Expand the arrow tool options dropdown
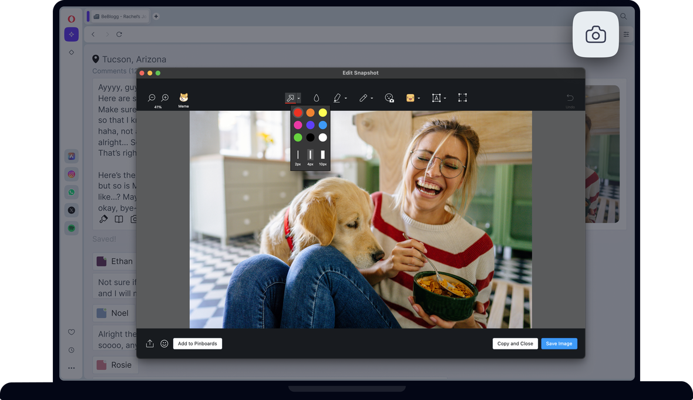Viewport: 693px width, 400px height. tap(299, 98)
